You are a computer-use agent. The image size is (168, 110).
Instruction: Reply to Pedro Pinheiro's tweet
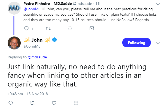(26, 28)
